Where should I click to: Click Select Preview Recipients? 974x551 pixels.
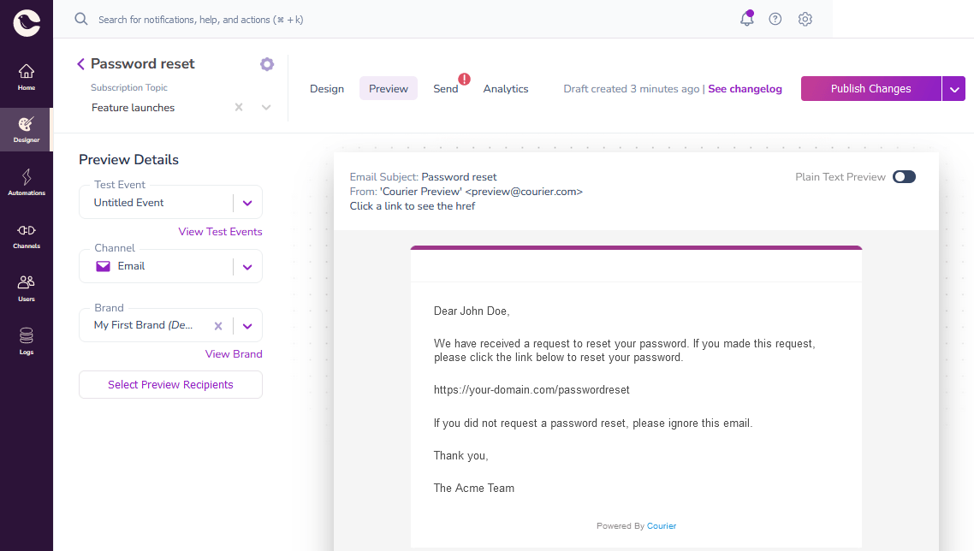(170, 384)
